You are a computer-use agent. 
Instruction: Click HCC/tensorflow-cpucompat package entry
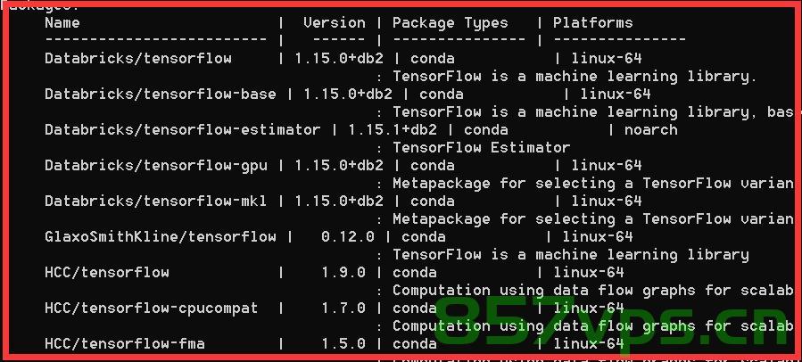[152, 309]
